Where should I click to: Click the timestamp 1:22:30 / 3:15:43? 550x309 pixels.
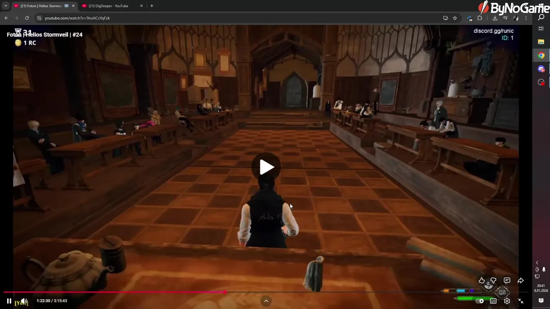[x=52, y=301]
